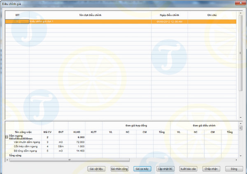Close the dialog with the Đóng button
This screenshot has width=247, height=174.
click(234, 169)
